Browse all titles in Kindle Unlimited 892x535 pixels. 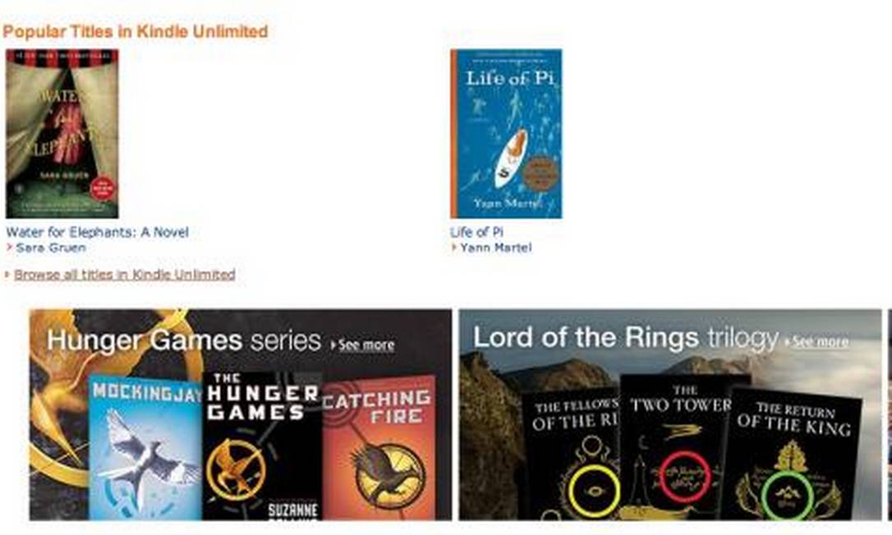(x=125, y=275)
